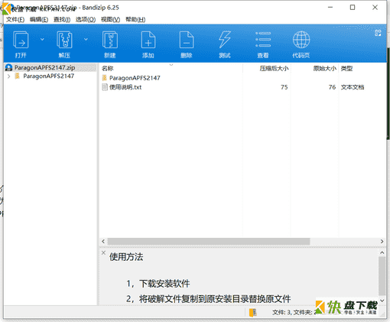Open the View (视图) menu
Image resolution: width=390 pixels, height=322 pixels.
click(x=110, y=20)
